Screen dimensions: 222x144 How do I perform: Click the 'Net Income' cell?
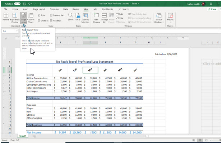pos(40,133)
